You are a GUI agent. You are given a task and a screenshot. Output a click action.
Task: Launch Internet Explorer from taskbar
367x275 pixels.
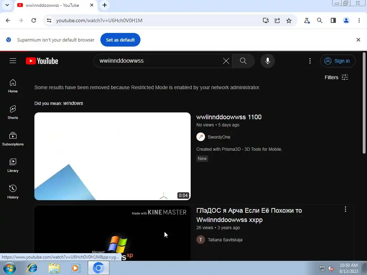(32, 268)
